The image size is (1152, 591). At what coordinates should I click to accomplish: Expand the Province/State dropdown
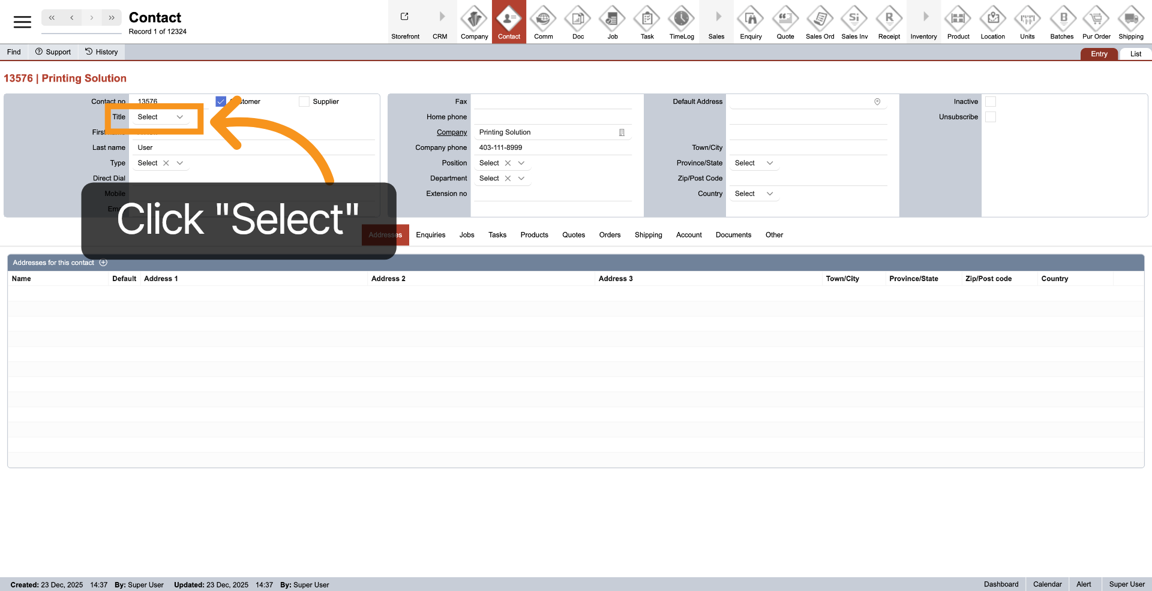pos(754,164)
